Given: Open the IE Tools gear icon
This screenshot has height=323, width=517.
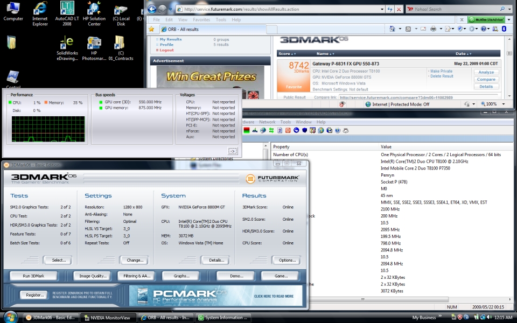Looking at the screenshot, I should (472, 29).
